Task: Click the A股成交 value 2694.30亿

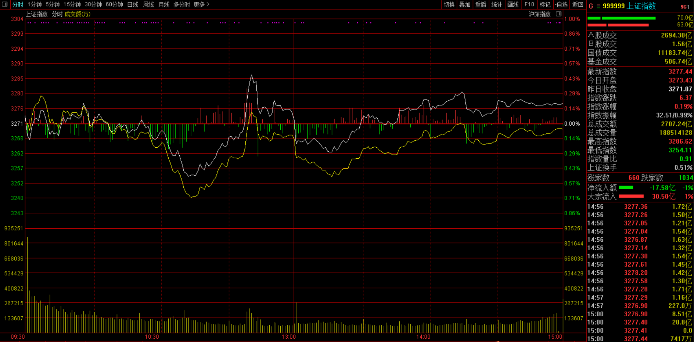Action: click(x=676, y=35)
